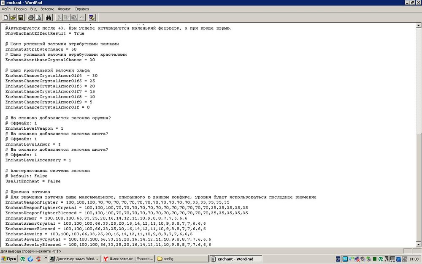
Task: Click the Find binoculars icon
Action: point(49,17)
